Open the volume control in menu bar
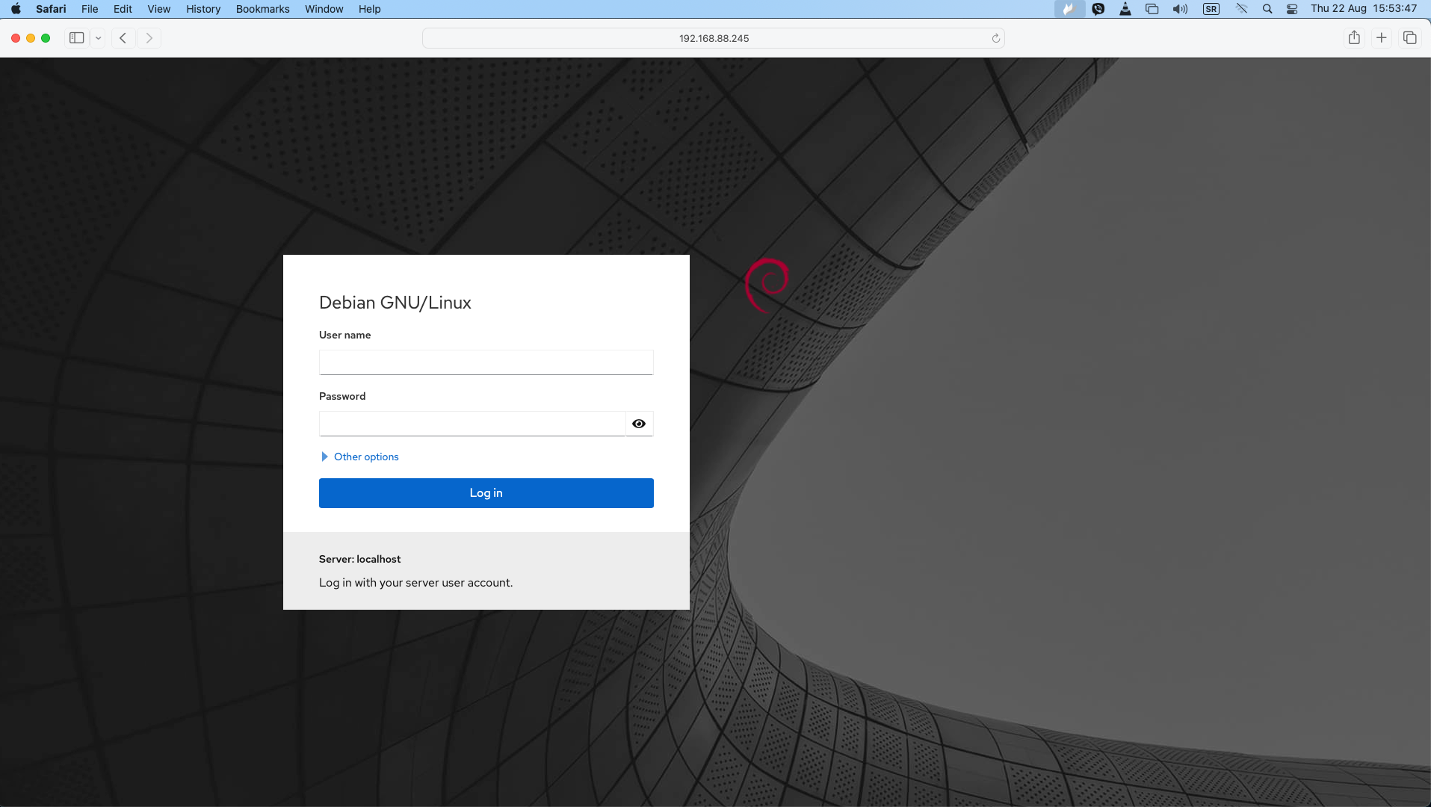This screenshot has width=1431, height=807. 1180,9
